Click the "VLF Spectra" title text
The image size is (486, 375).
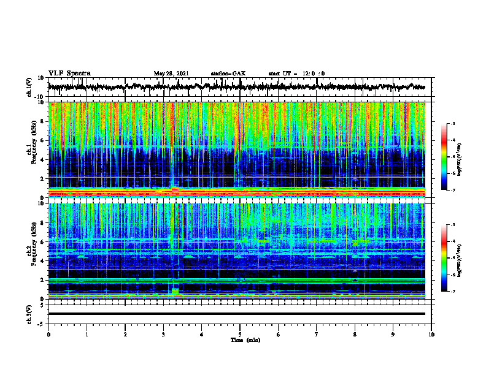coord(69,74)
